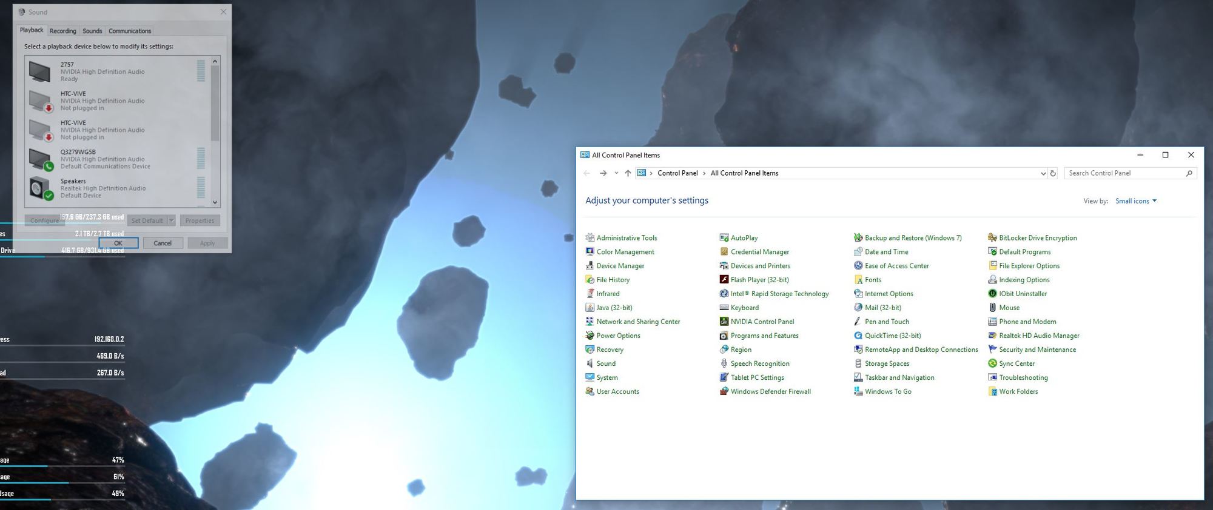
Task: Open RemoteApp and Desktop Connections link
Action: [921, 349]
